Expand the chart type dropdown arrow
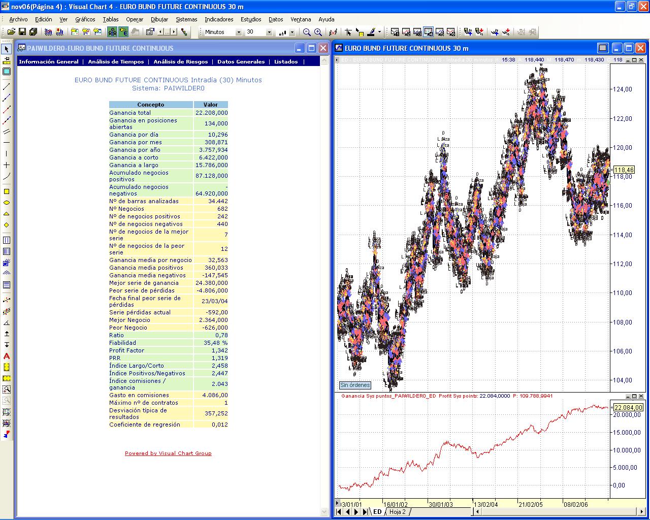 pos(292,32)
